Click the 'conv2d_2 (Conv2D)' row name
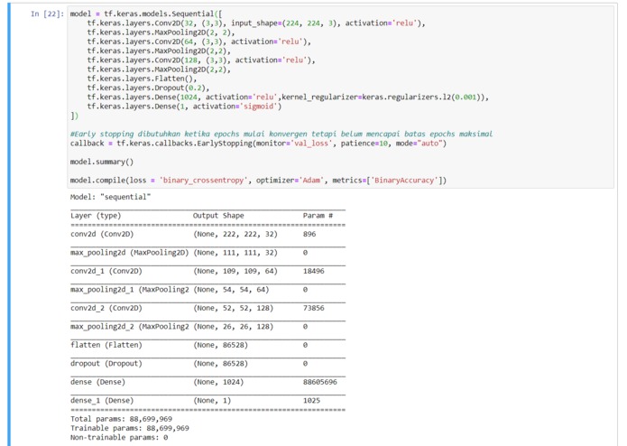The height and width of the screenshot is (446, 627). [106, 308]
